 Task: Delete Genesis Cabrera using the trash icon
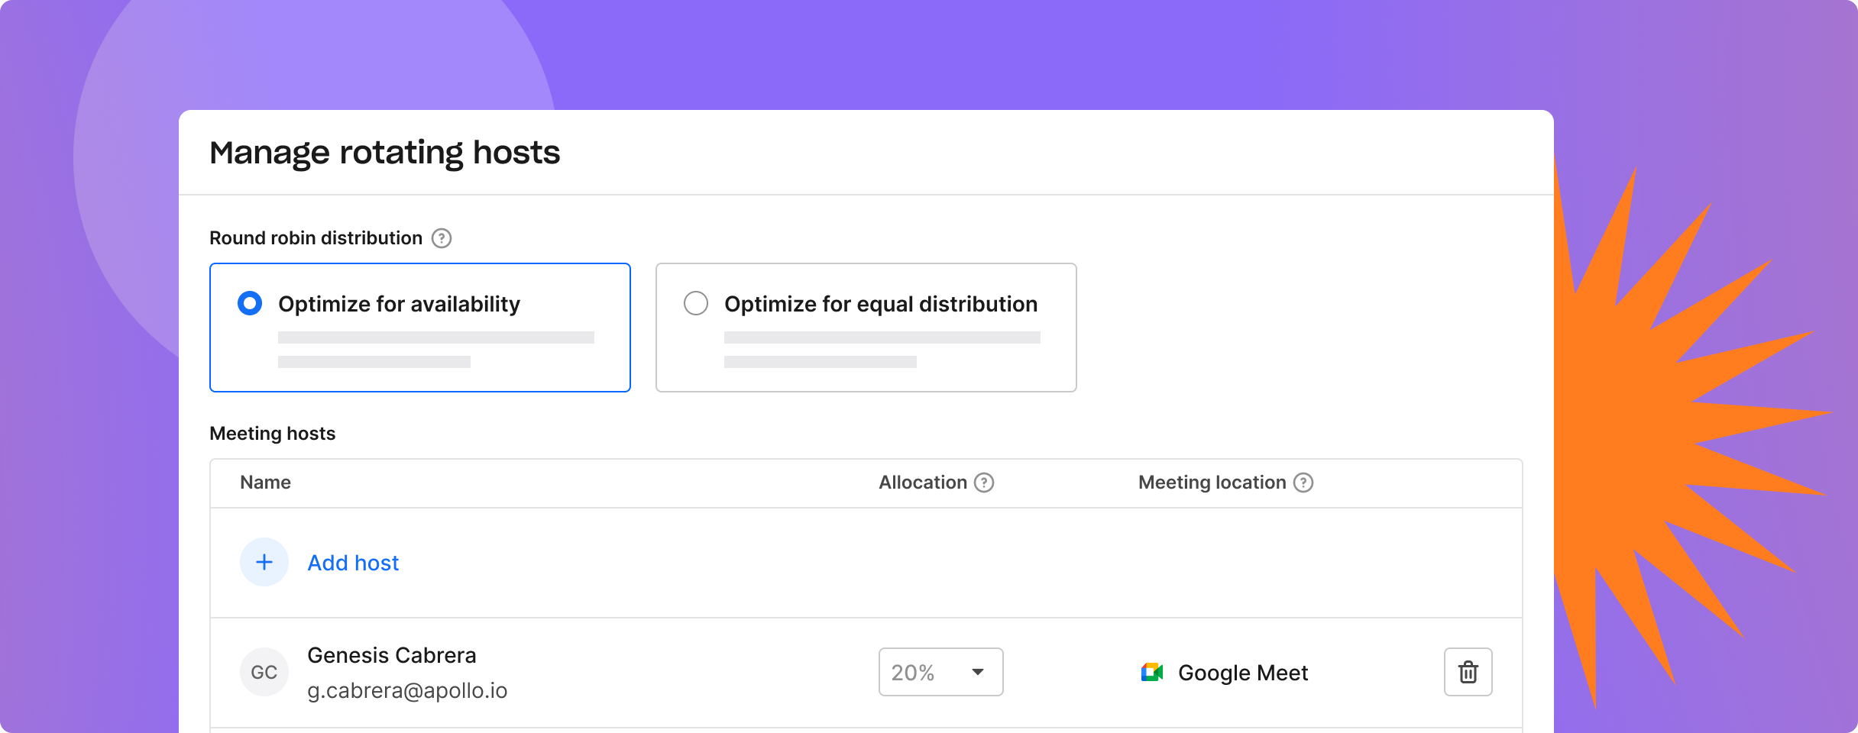(1468, 672)
